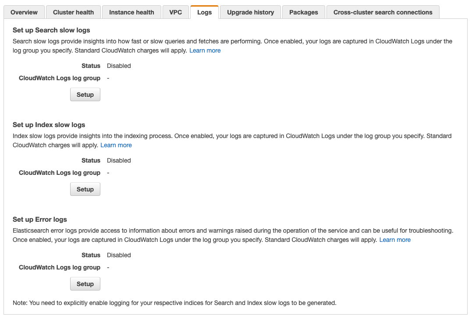This screenshot has width=472, height=319.
Task: Select the Instance health tab
Action: (131, 12)
